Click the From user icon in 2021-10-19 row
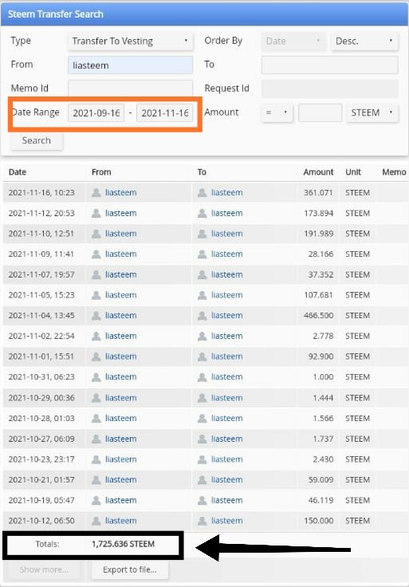The width and height of the screenshot is (409, 587). (x=96, y=500)
